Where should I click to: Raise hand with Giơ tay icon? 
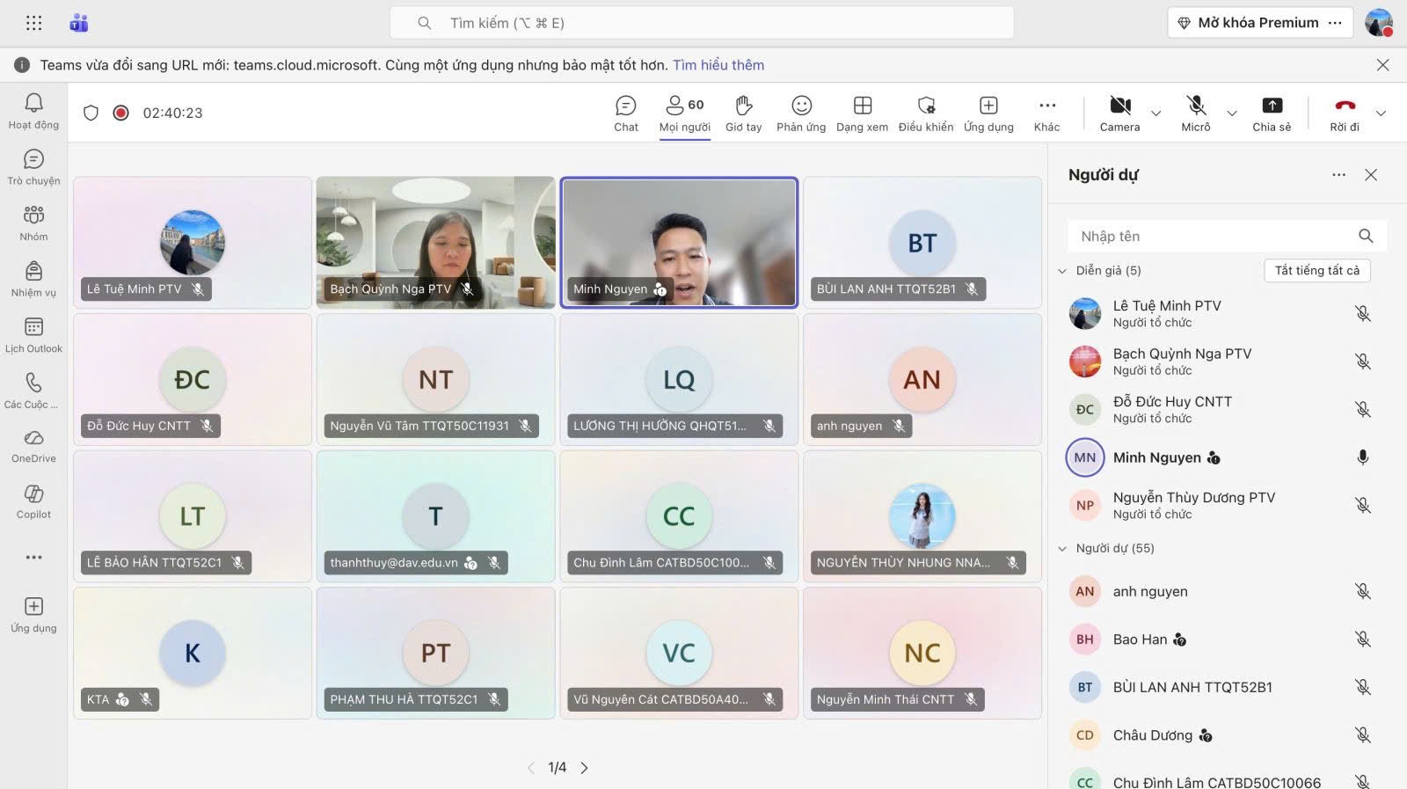(x=743, y=113)
